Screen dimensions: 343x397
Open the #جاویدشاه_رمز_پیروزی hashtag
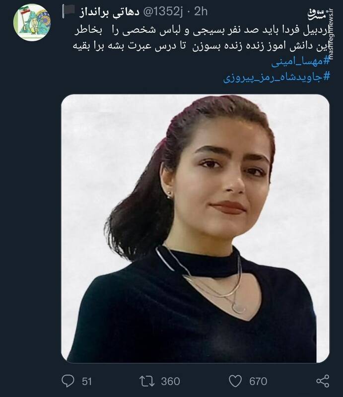pos(276,77)
